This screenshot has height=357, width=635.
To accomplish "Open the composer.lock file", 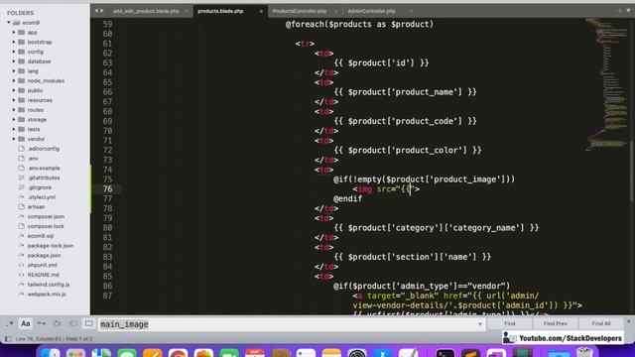I will point(46,226).
